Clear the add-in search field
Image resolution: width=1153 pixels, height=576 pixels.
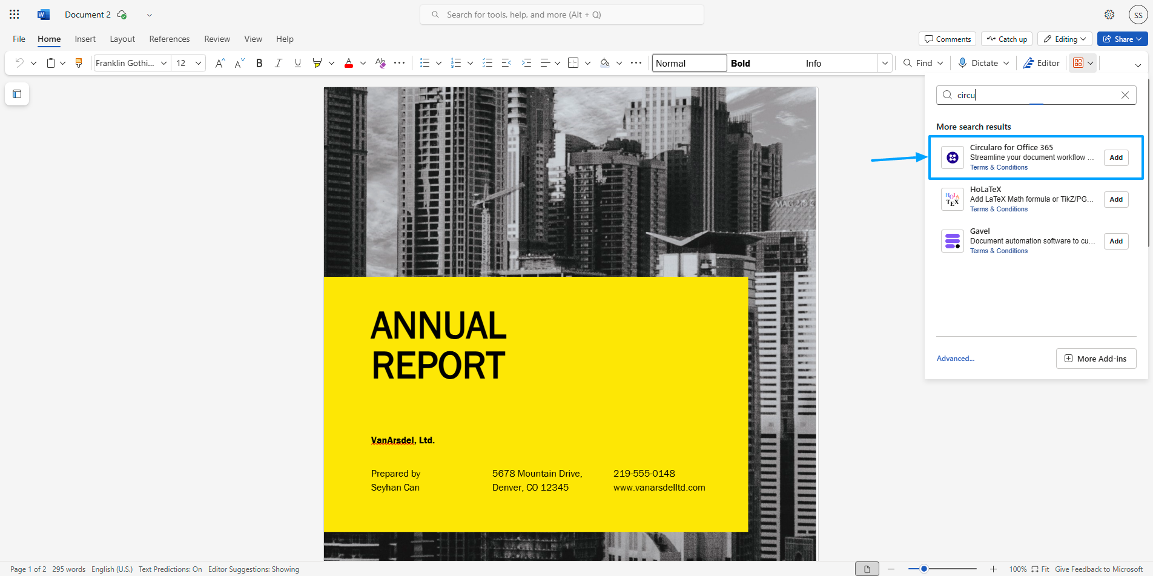coord(1125,94)
